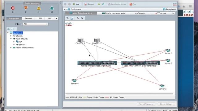Open the browser hamburger menu behind window

(190, 6)
